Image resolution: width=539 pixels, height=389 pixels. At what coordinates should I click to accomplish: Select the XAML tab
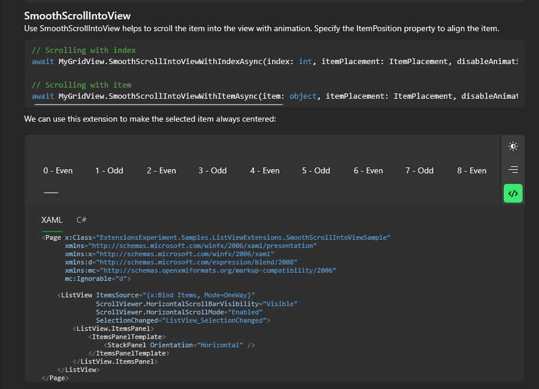click(x=51, y=219)
